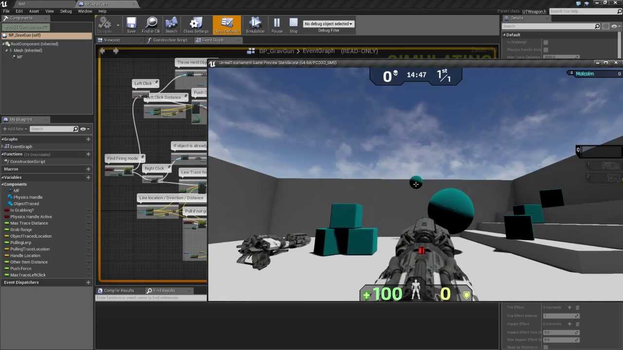Click the Simulation toolbar icon
The height and width of the screenshot is (350, 623).
tap(255, 25)
